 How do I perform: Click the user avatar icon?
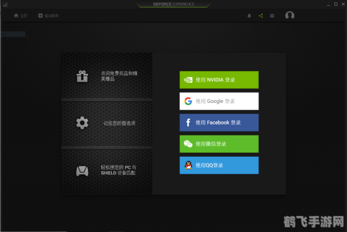click(x=290, y=16)
